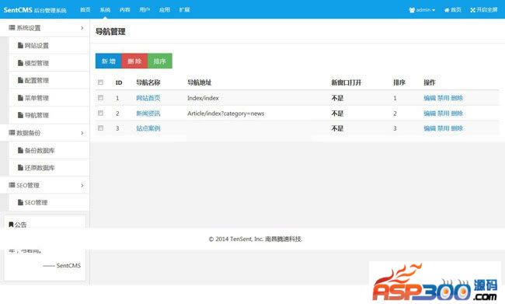Image resolution: width=505 pixels, height=304 pixels.
Task: Click the file icon beside 导航管理
Action: pos(20,115)
